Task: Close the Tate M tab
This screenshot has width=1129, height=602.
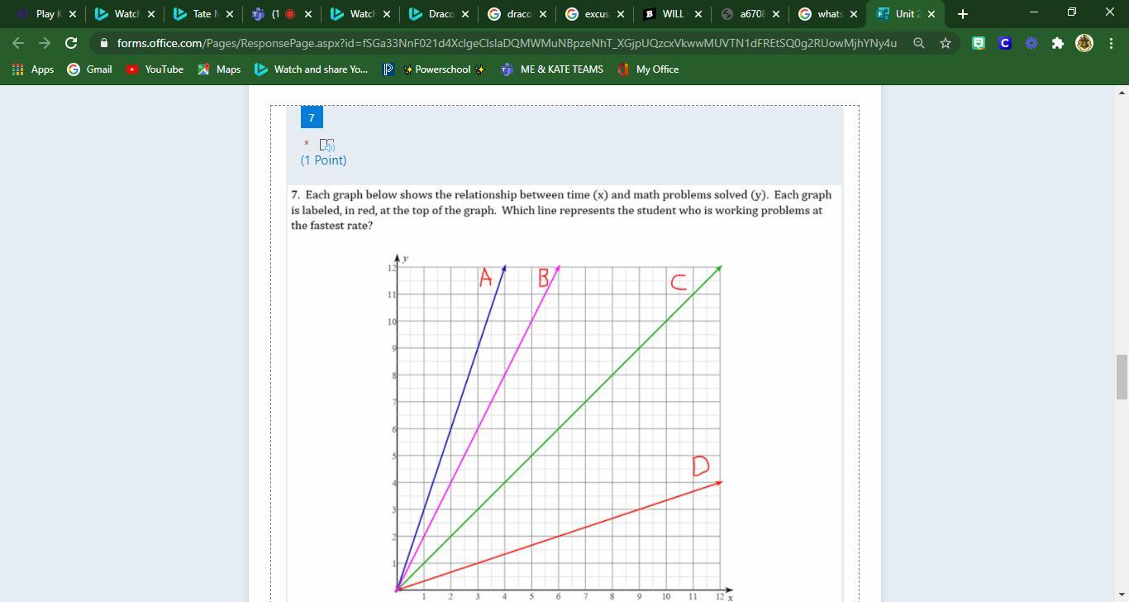Action: [230, 14]
